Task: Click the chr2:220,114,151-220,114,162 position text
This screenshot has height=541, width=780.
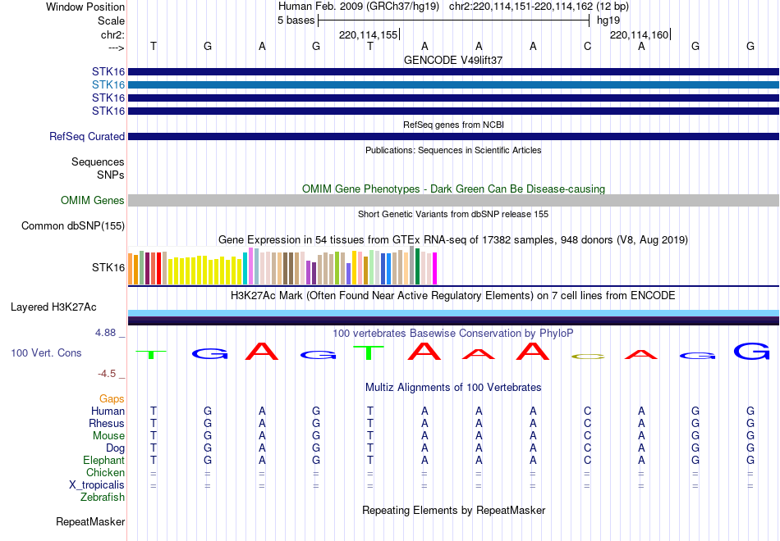Action: (521, 7)
